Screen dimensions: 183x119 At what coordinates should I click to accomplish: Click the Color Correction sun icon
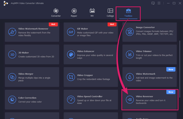12,99
